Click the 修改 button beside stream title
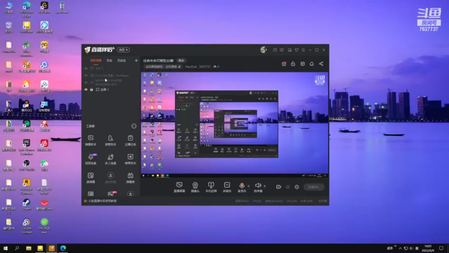The height and width of the screenshot is (253, 449). [x=181, y=61]
